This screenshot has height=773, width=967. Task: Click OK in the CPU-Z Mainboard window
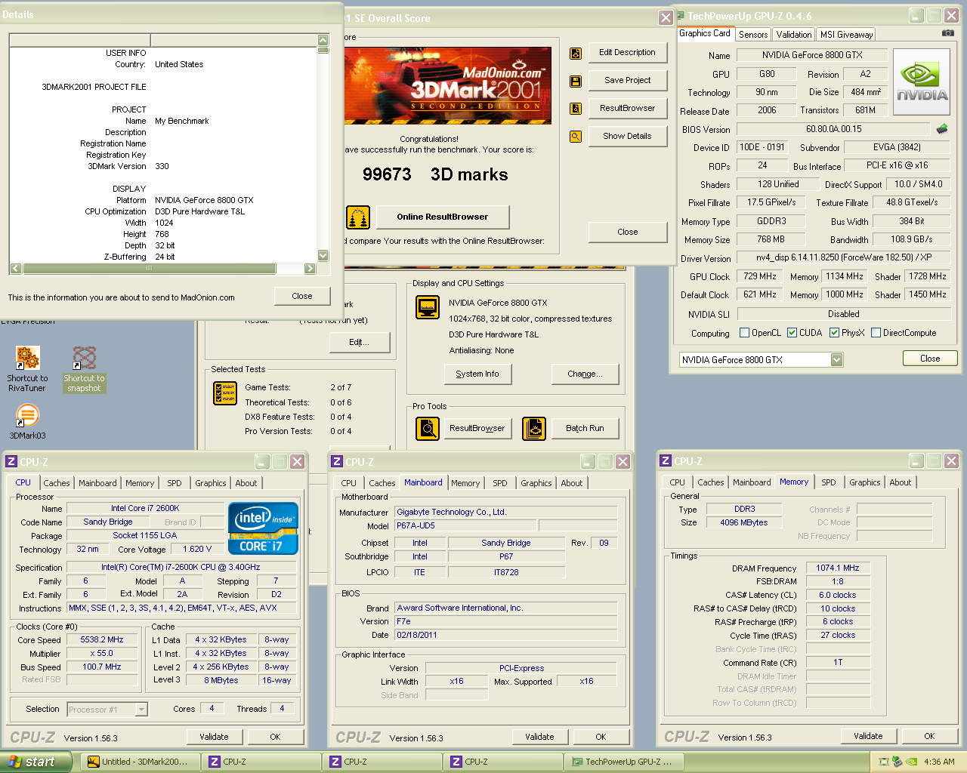pos(601,737)
